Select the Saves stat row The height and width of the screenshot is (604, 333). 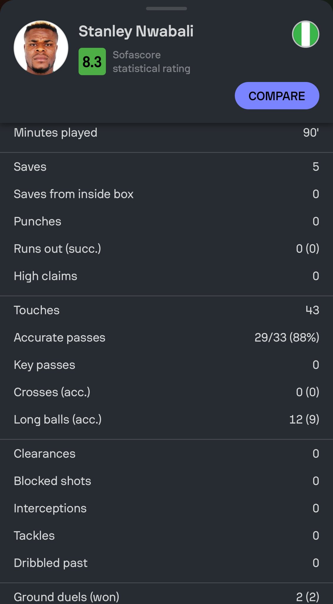pyautogui.click(x=166, y=167)
